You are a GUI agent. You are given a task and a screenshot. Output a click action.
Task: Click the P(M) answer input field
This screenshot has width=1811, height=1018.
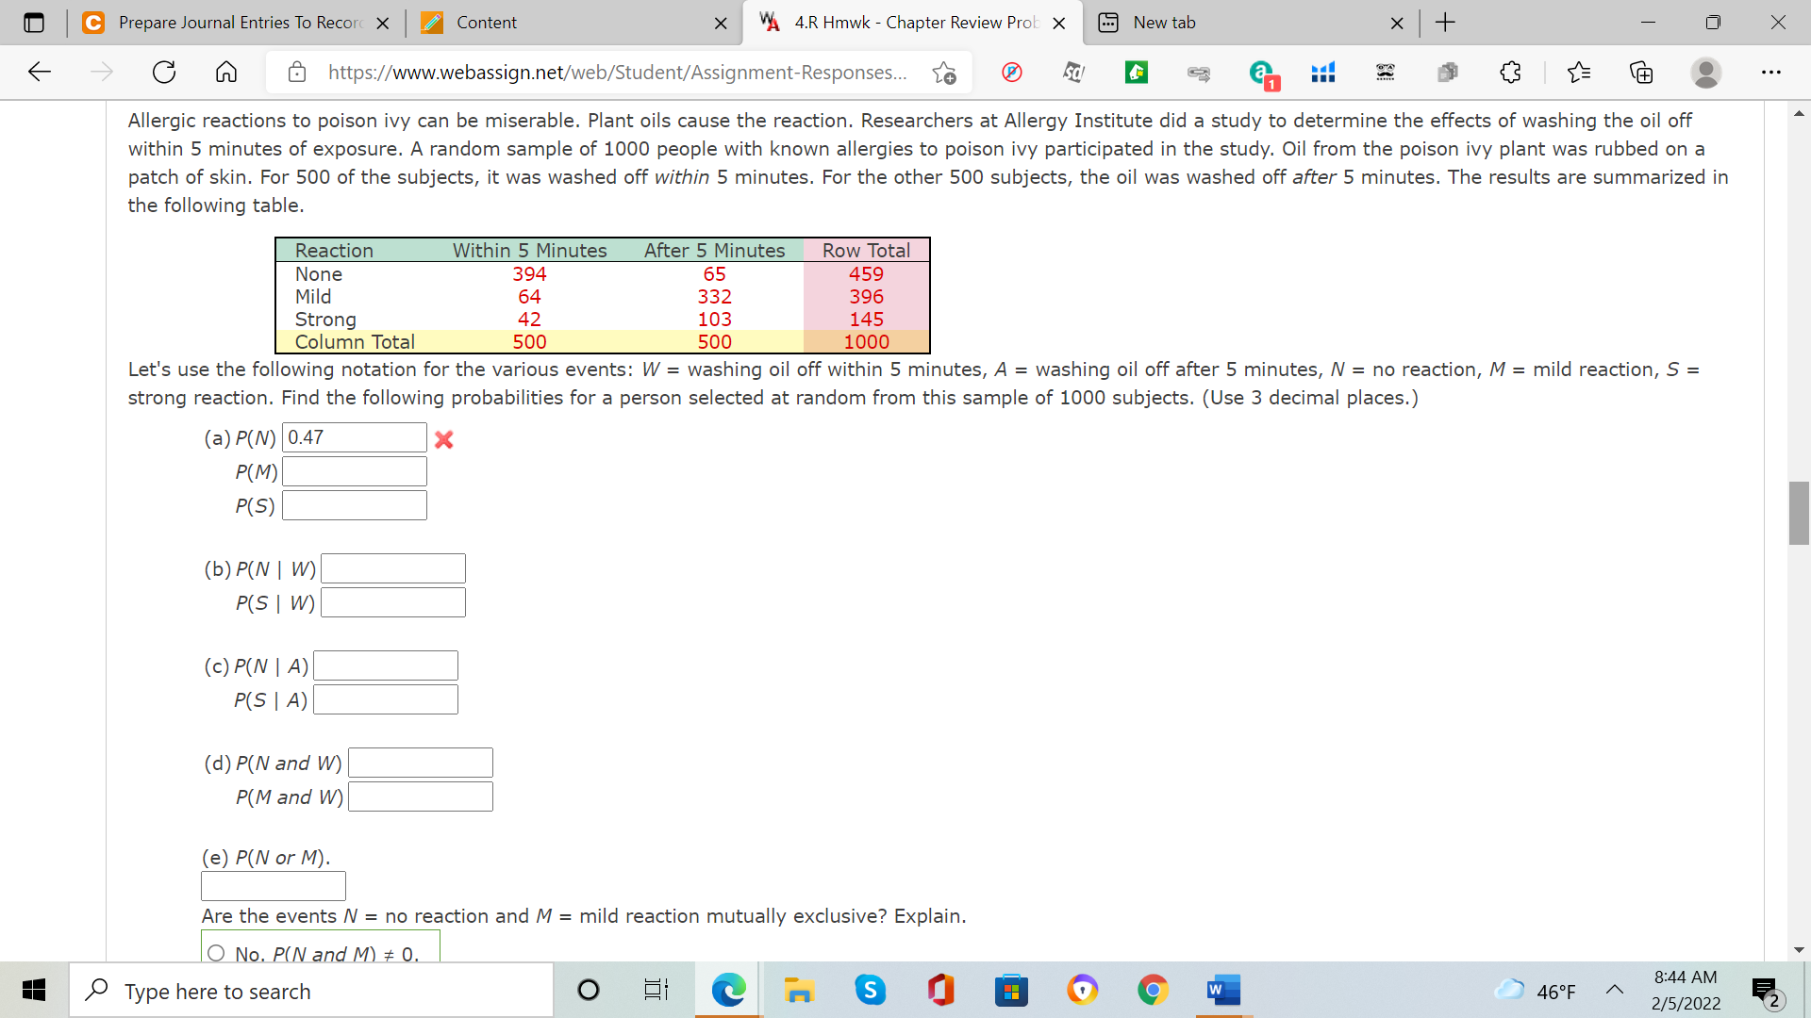click(354, 471)
